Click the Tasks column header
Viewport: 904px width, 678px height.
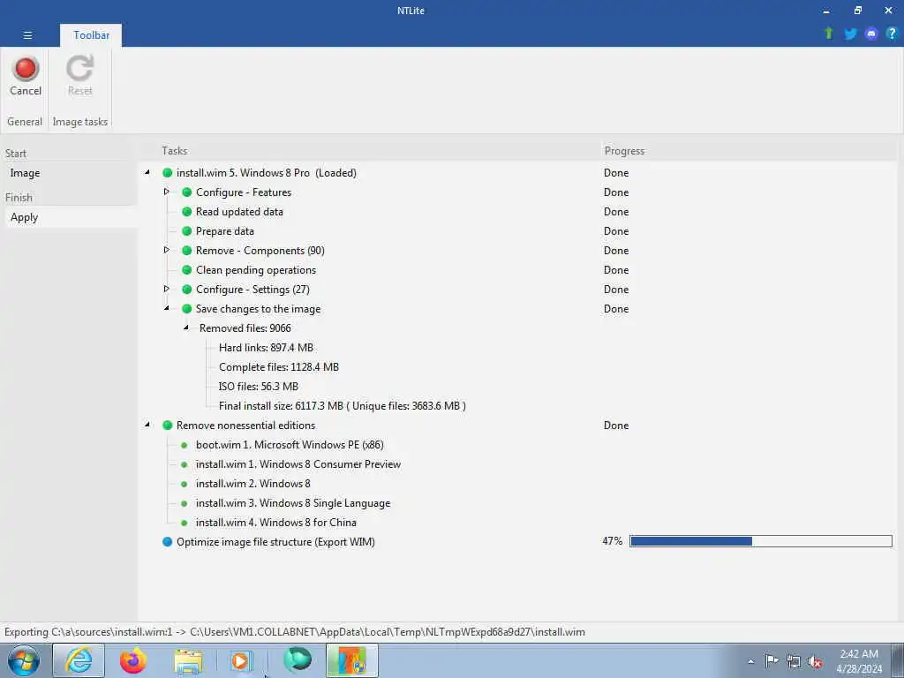click(174, 150)
